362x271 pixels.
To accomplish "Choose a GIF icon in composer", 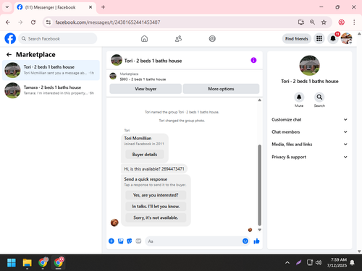I will click(x=138, y=241).
